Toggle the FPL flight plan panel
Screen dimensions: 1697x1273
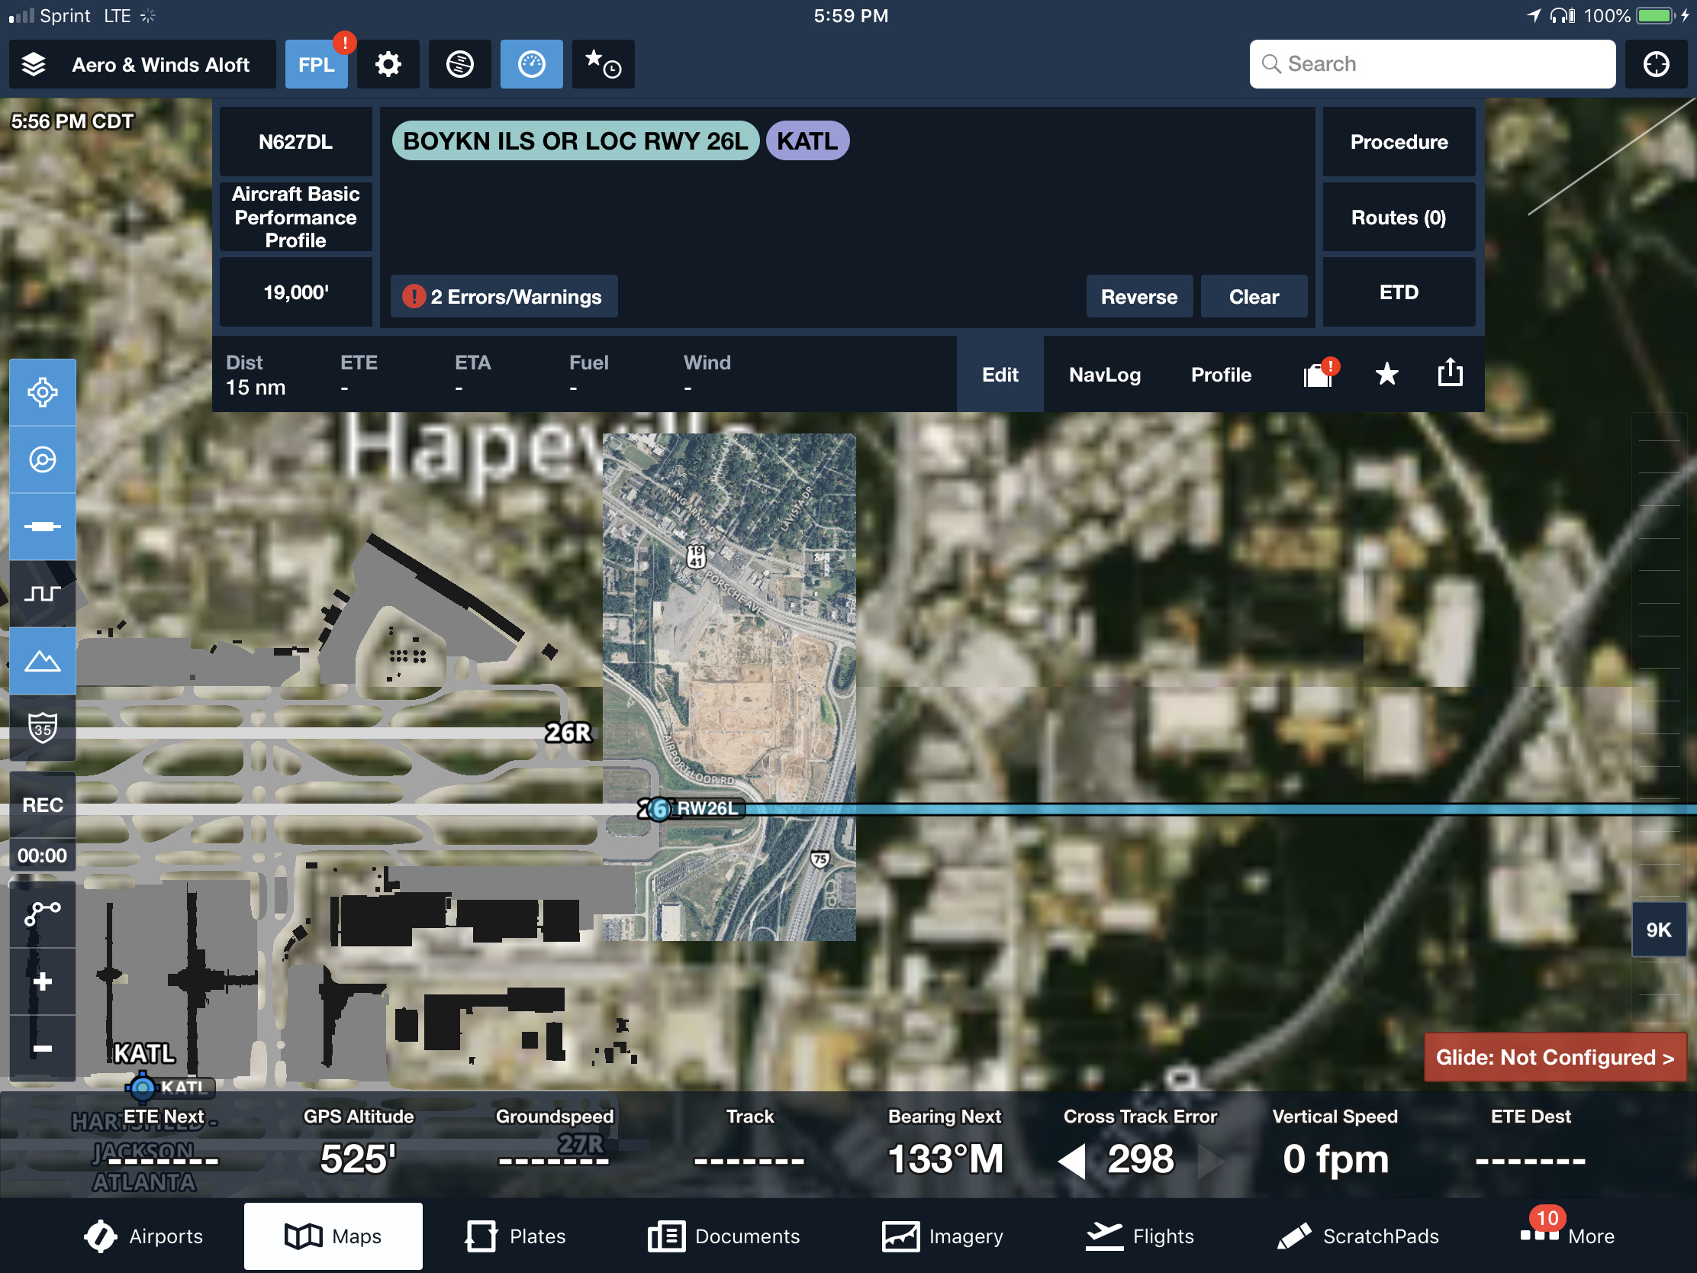316,64
